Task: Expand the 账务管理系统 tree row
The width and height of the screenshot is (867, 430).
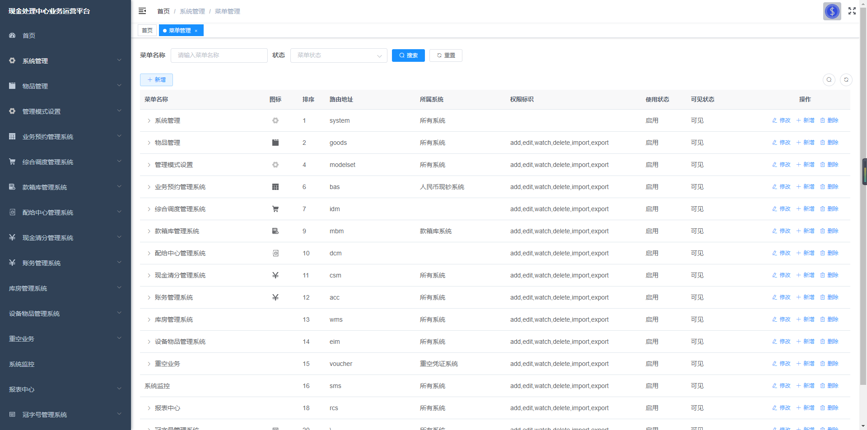Action: [149, 297]
